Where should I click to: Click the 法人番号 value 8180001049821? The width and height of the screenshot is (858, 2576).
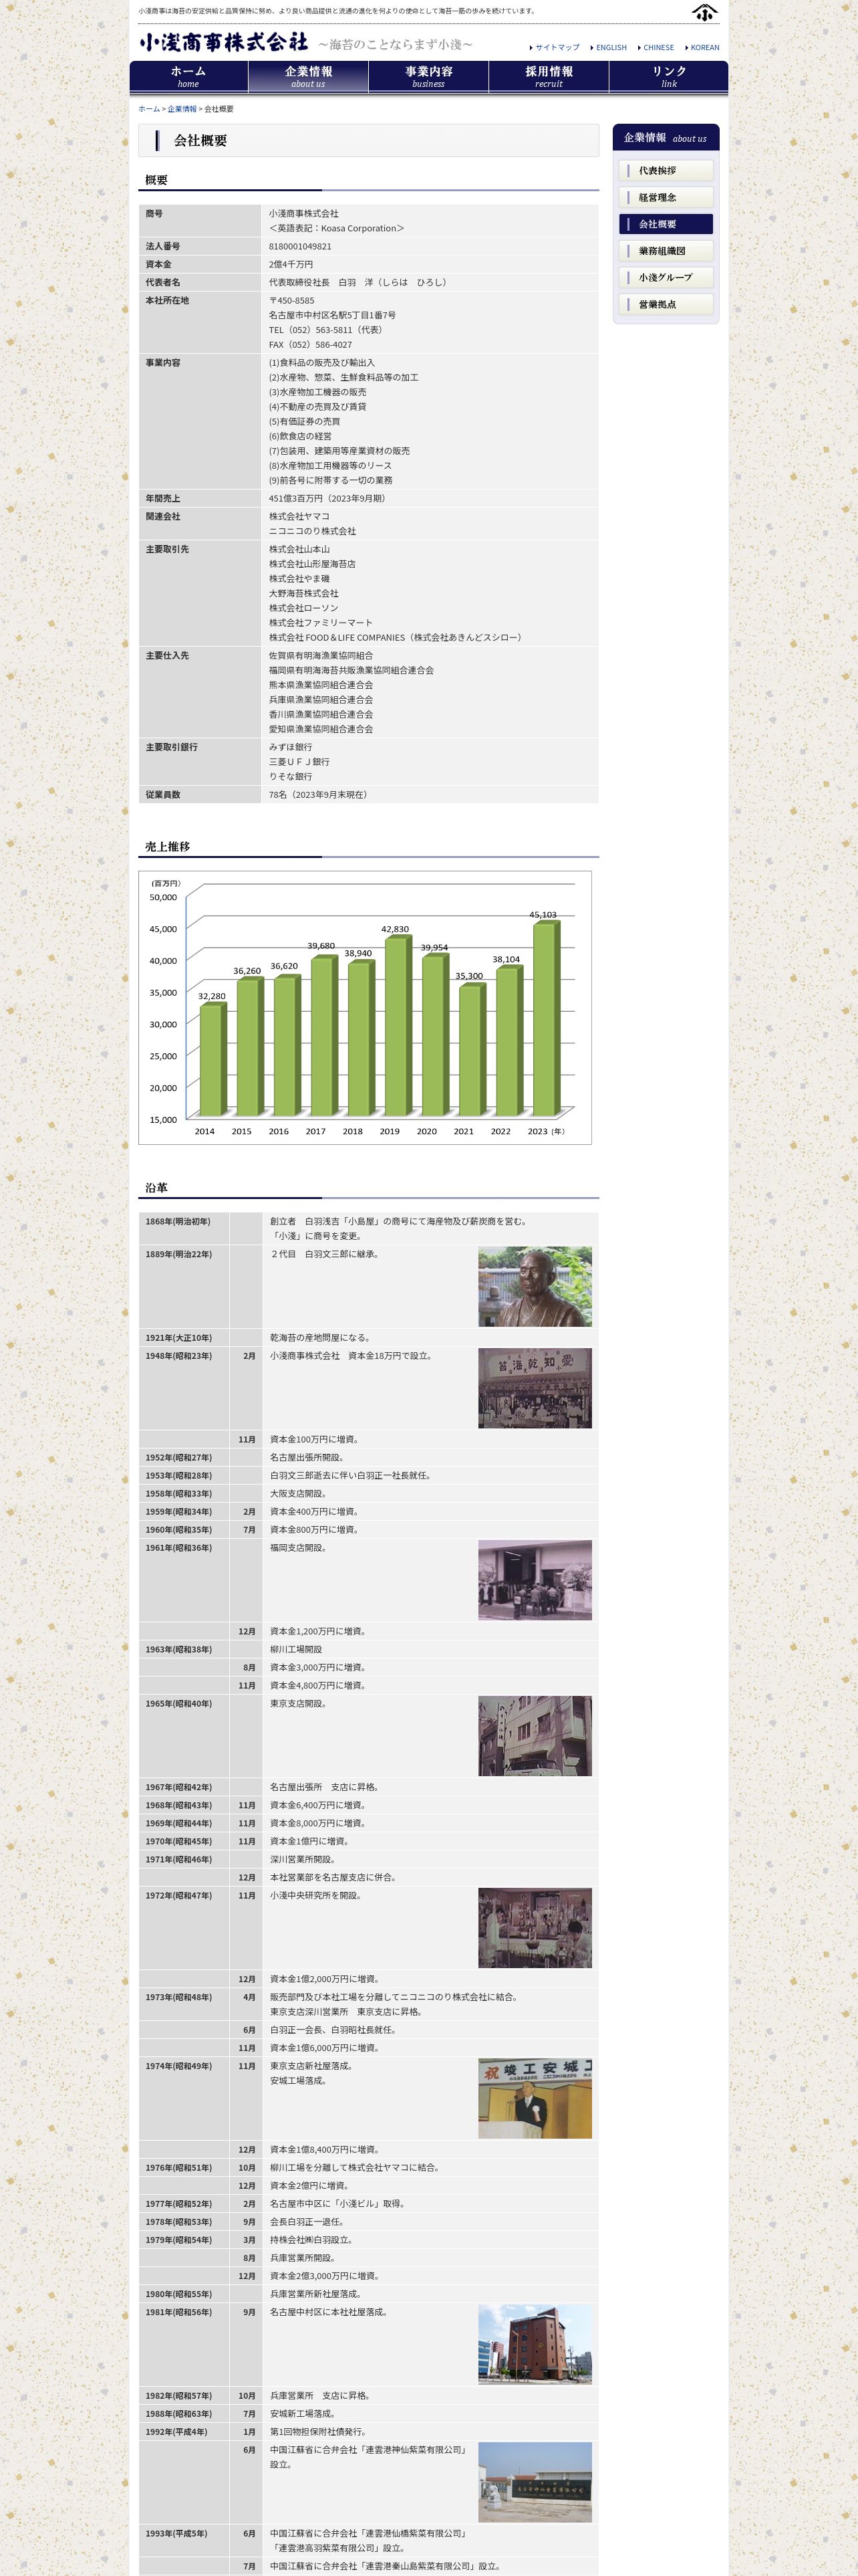click(x=299, y=246)
